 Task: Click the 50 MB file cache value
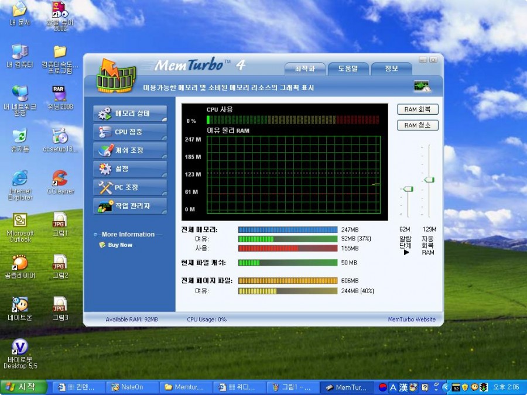point(349,263)
